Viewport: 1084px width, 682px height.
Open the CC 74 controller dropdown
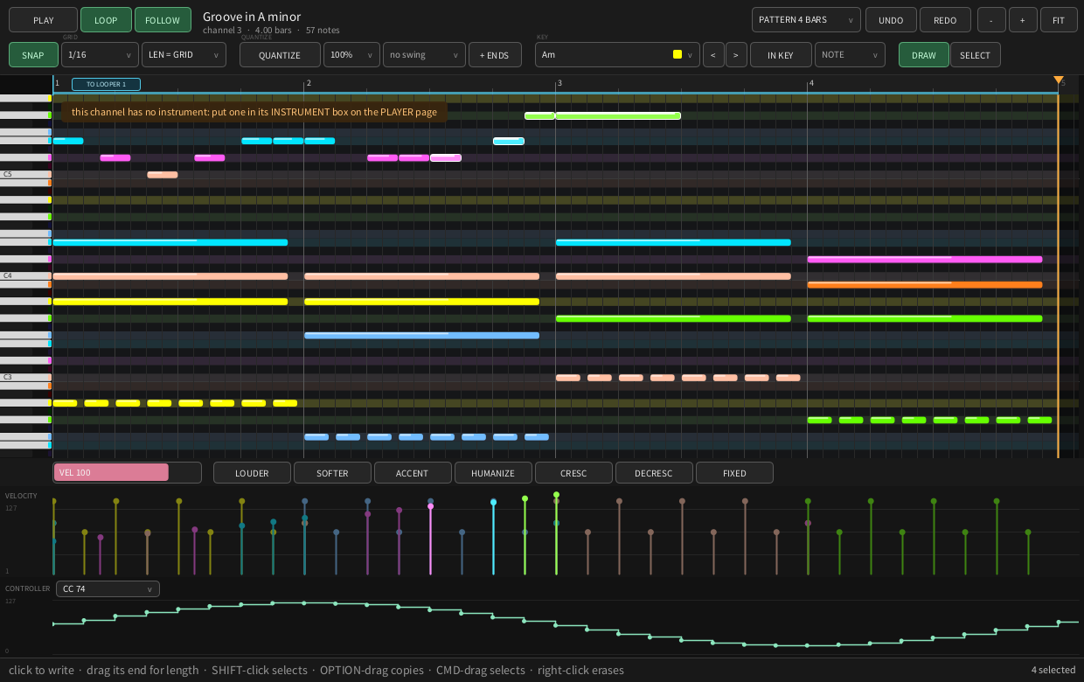pos(108,589)
